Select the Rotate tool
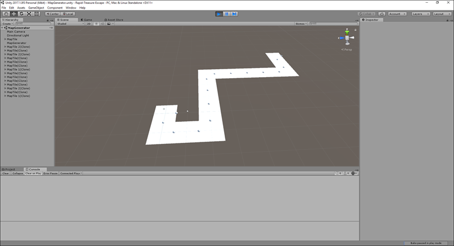The height and width of the screenshot is (246, 454). coord(21,14)
